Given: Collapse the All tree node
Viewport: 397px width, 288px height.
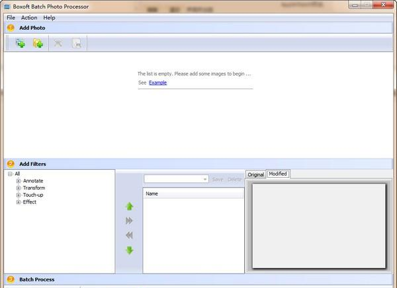Looking at the screenshot, I should pos(10,174).
